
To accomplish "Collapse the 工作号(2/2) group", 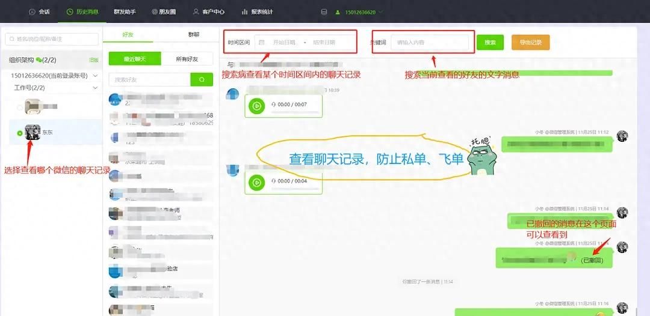I will pos(95,88).
